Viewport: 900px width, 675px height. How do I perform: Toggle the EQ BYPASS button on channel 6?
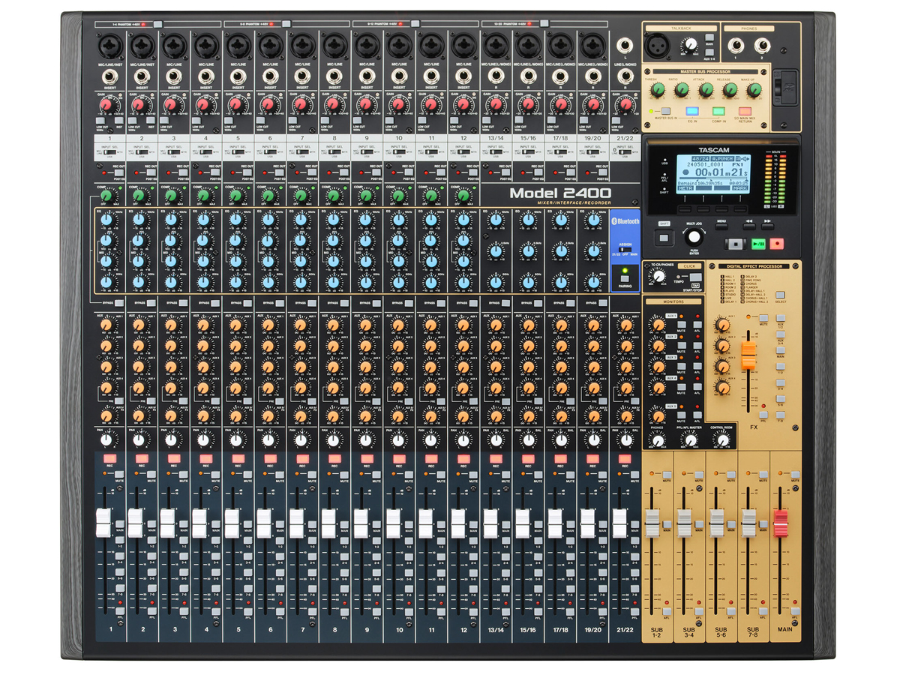pos(280,304)
